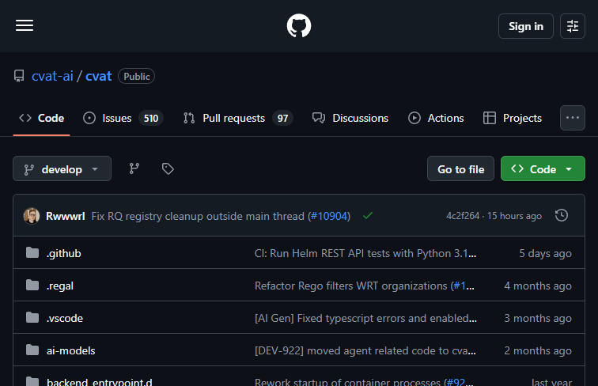Switch to the Code tab
The width and height of the screenshot is (598, 386).
[x=42, y=118]
